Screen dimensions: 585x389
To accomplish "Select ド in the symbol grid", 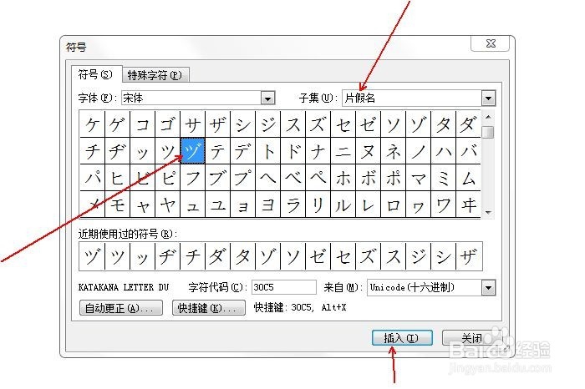I will (x=292, y=151).
